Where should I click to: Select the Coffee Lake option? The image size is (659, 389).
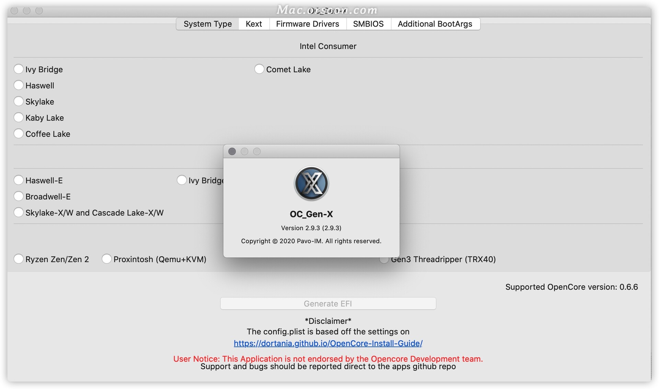[19, 133]
